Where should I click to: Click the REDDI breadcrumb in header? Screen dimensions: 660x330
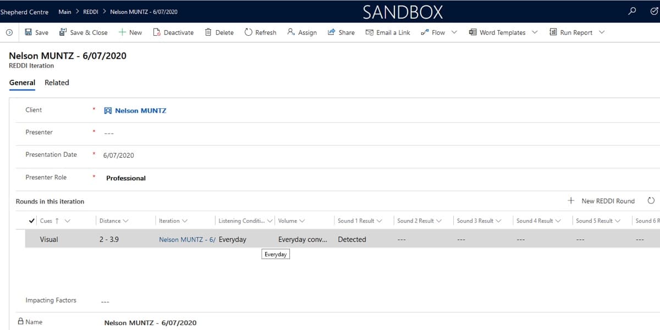tap(90, 12)
